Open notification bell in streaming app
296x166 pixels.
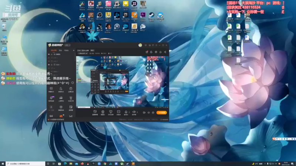[x=161, y=52]
